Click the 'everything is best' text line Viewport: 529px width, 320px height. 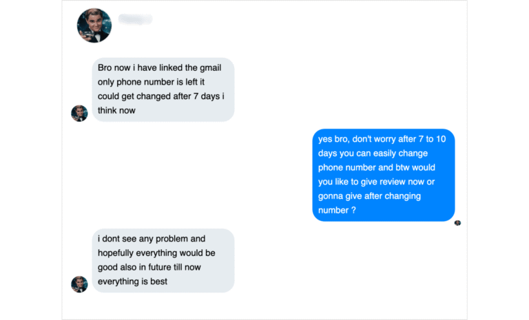click(x=132, y=281)
